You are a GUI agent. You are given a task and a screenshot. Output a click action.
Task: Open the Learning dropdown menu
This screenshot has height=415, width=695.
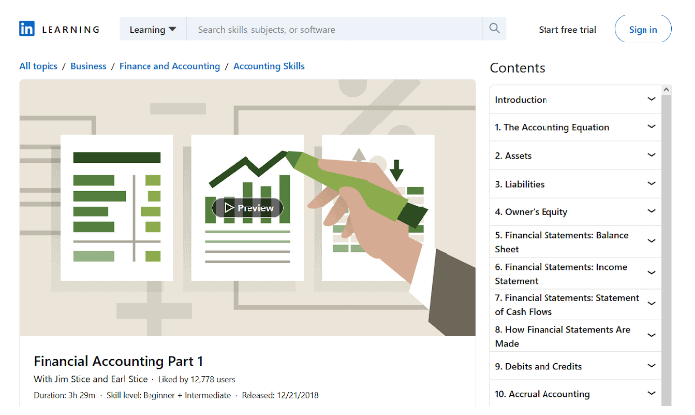152,29
